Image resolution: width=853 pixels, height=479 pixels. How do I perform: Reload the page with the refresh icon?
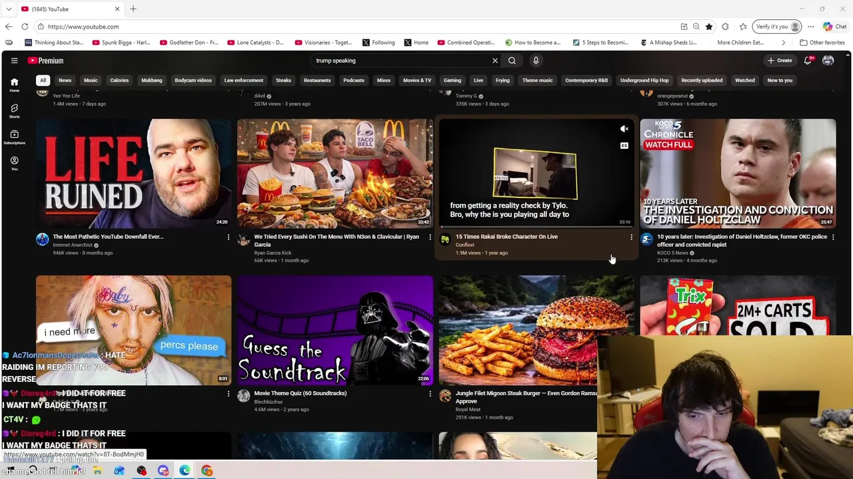25,27
